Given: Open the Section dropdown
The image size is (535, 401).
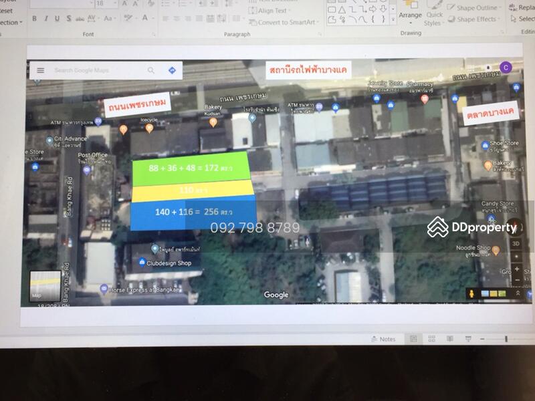Looking at the screenshot, I should pos(11,23).
